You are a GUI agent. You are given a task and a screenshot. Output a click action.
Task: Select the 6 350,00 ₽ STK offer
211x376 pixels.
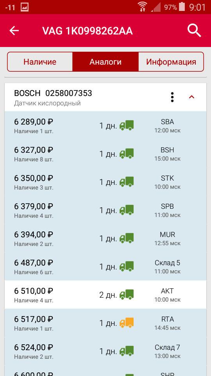pos(105,182)
